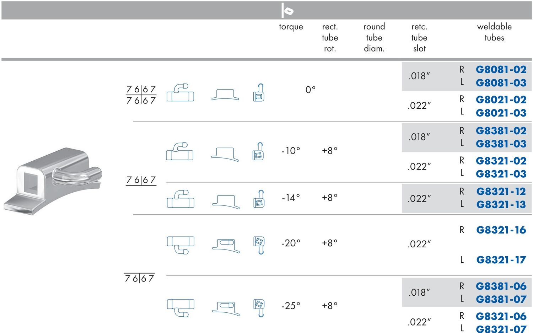This screenshot has height=333, width=533.
Task: Click the front-view tube icon in -25° row
Action: tap(259, 308)
